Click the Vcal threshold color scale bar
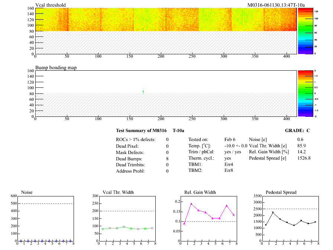Screen dimensions: 333x250 [x=305, y=31]
